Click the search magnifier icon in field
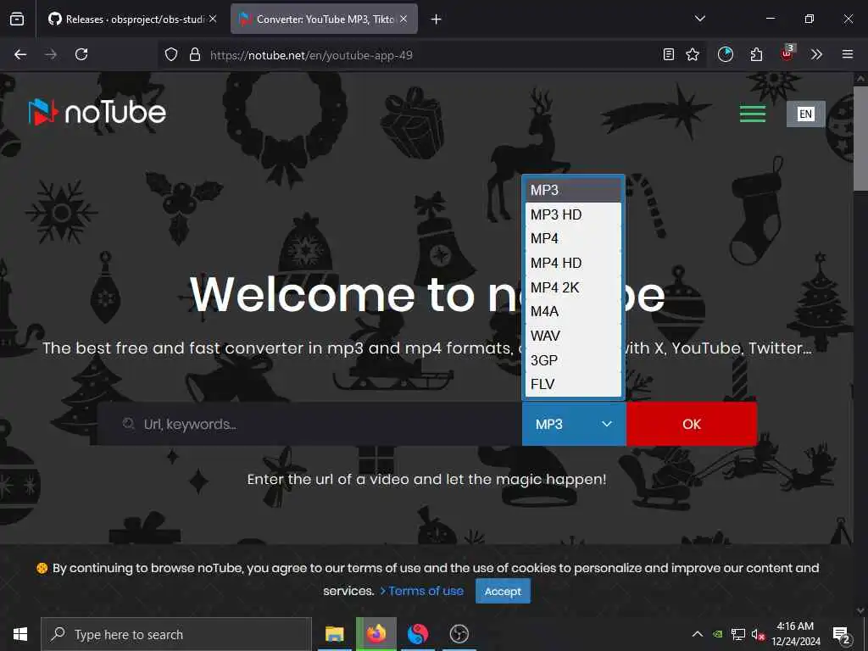This screenshot has width=868, height=651. coord(129,424)
